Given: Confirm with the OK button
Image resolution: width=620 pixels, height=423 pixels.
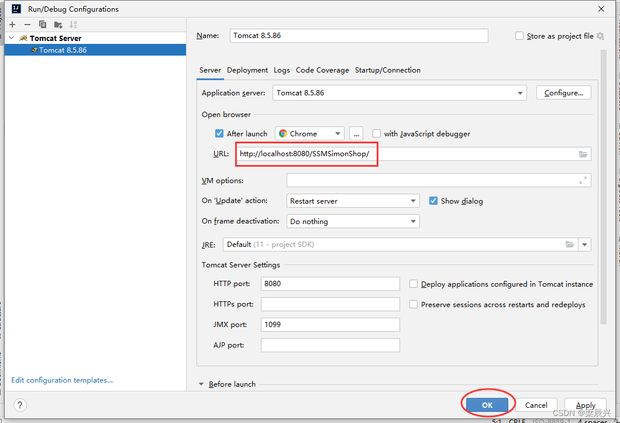Looking at the screenshot, I should pyautogui.click(x=487, y=405).
